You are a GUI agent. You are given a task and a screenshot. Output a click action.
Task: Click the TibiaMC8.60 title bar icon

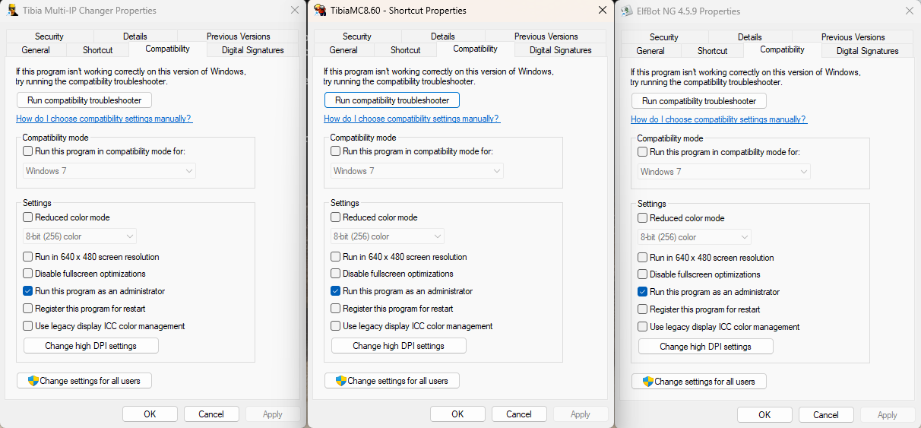tap(320, 10)
